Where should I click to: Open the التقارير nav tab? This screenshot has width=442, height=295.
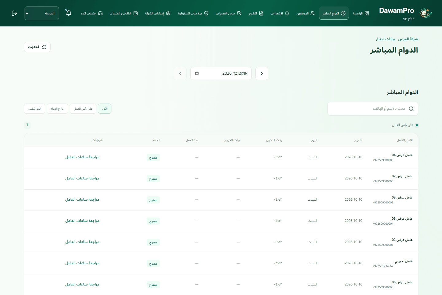pyautogui.click(x=256, y=13)
